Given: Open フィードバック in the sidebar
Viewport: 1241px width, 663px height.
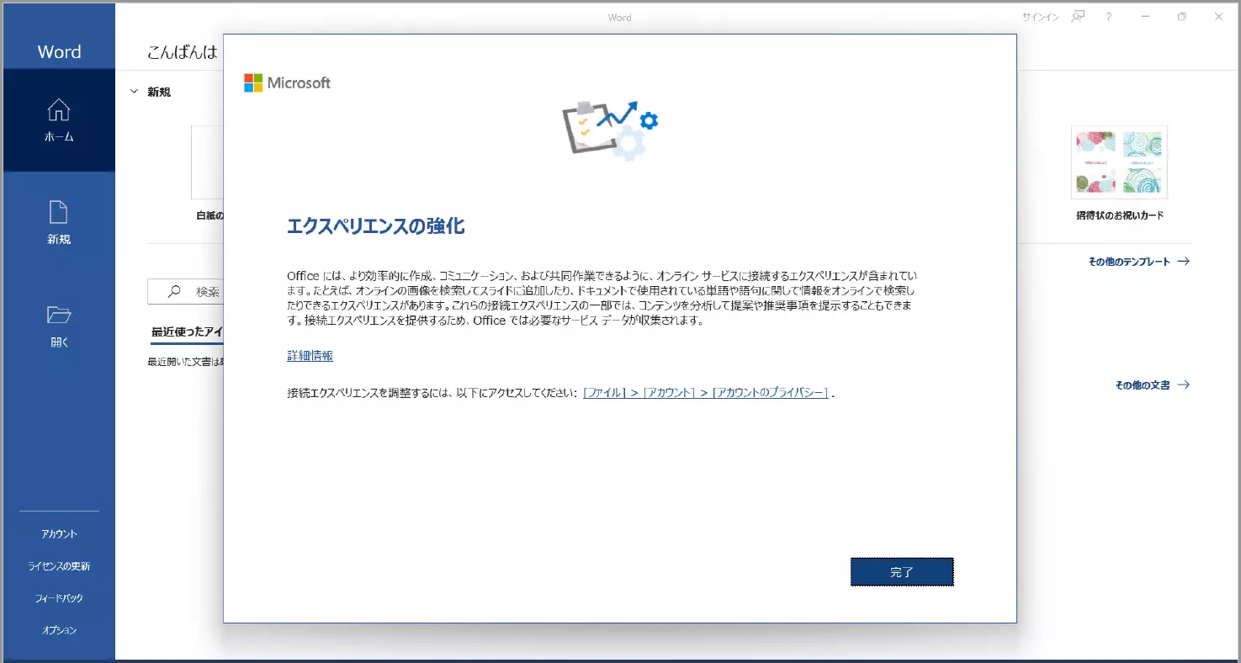Looking at the screenshot, I should click(x=59, y=598).
